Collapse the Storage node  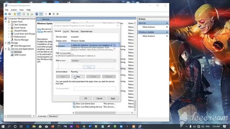(6, 43)
